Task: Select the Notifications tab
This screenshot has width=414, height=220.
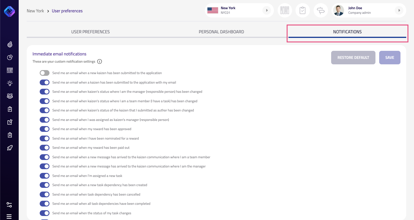Action: tap(347, 32)
